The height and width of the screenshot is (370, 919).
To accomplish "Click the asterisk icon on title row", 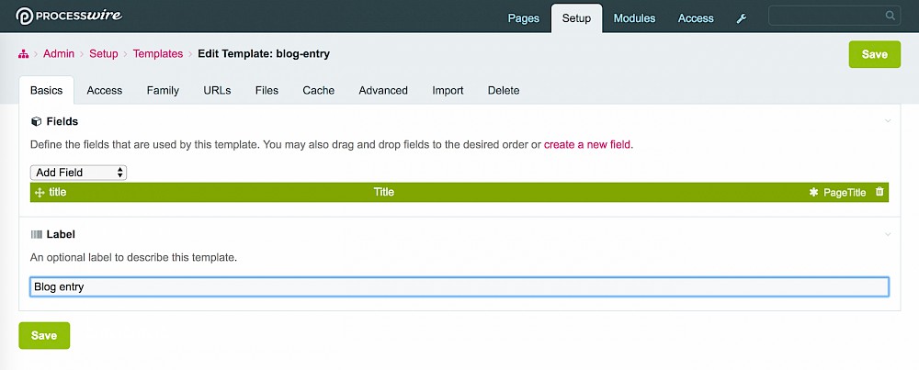I will coord(813,192).
